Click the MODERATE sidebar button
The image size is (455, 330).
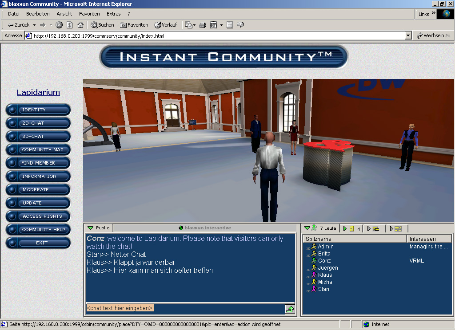38,190
